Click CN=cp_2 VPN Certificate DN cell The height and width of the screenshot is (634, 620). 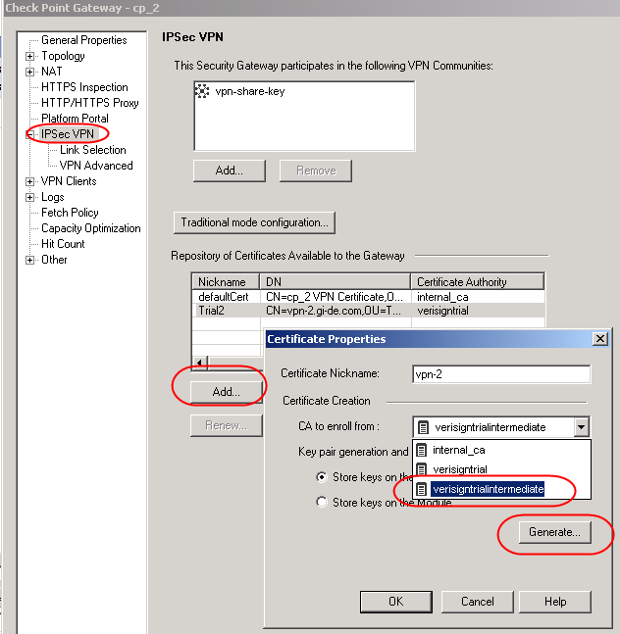[336, 297]
